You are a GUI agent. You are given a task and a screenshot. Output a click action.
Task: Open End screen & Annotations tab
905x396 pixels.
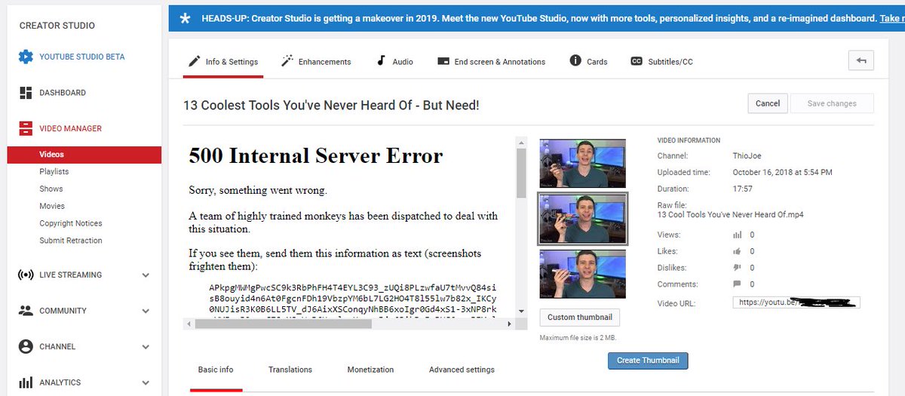[x=492, y=62]
